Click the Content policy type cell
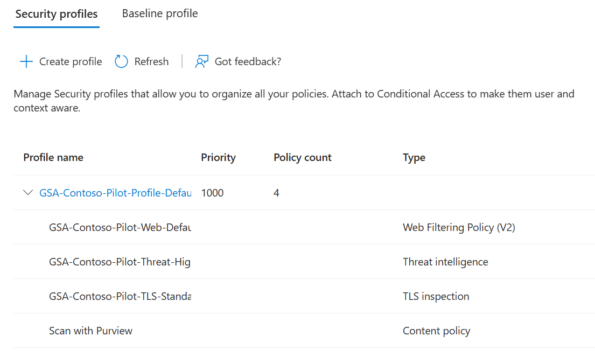The image size is (595, 357). point(436,331)
